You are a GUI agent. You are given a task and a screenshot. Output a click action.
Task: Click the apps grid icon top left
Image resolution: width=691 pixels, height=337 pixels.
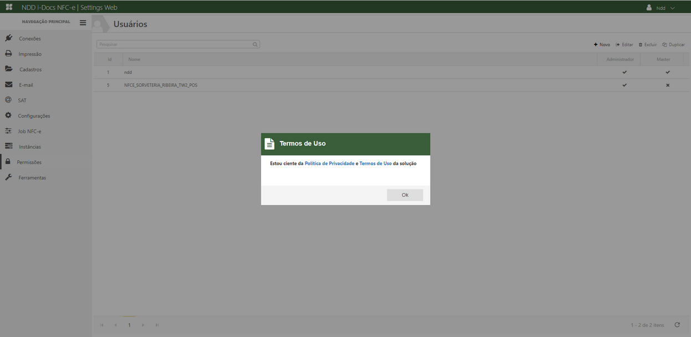(x=8, y=7)
